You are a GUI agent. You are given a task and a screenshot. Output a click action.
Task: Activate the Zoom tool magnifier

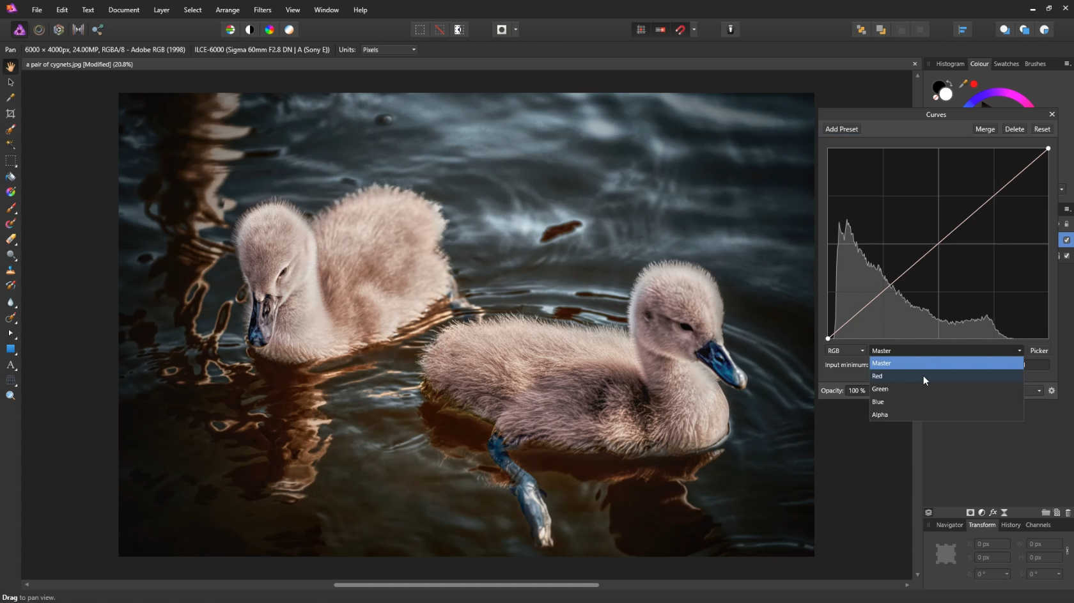pos(10,396)
